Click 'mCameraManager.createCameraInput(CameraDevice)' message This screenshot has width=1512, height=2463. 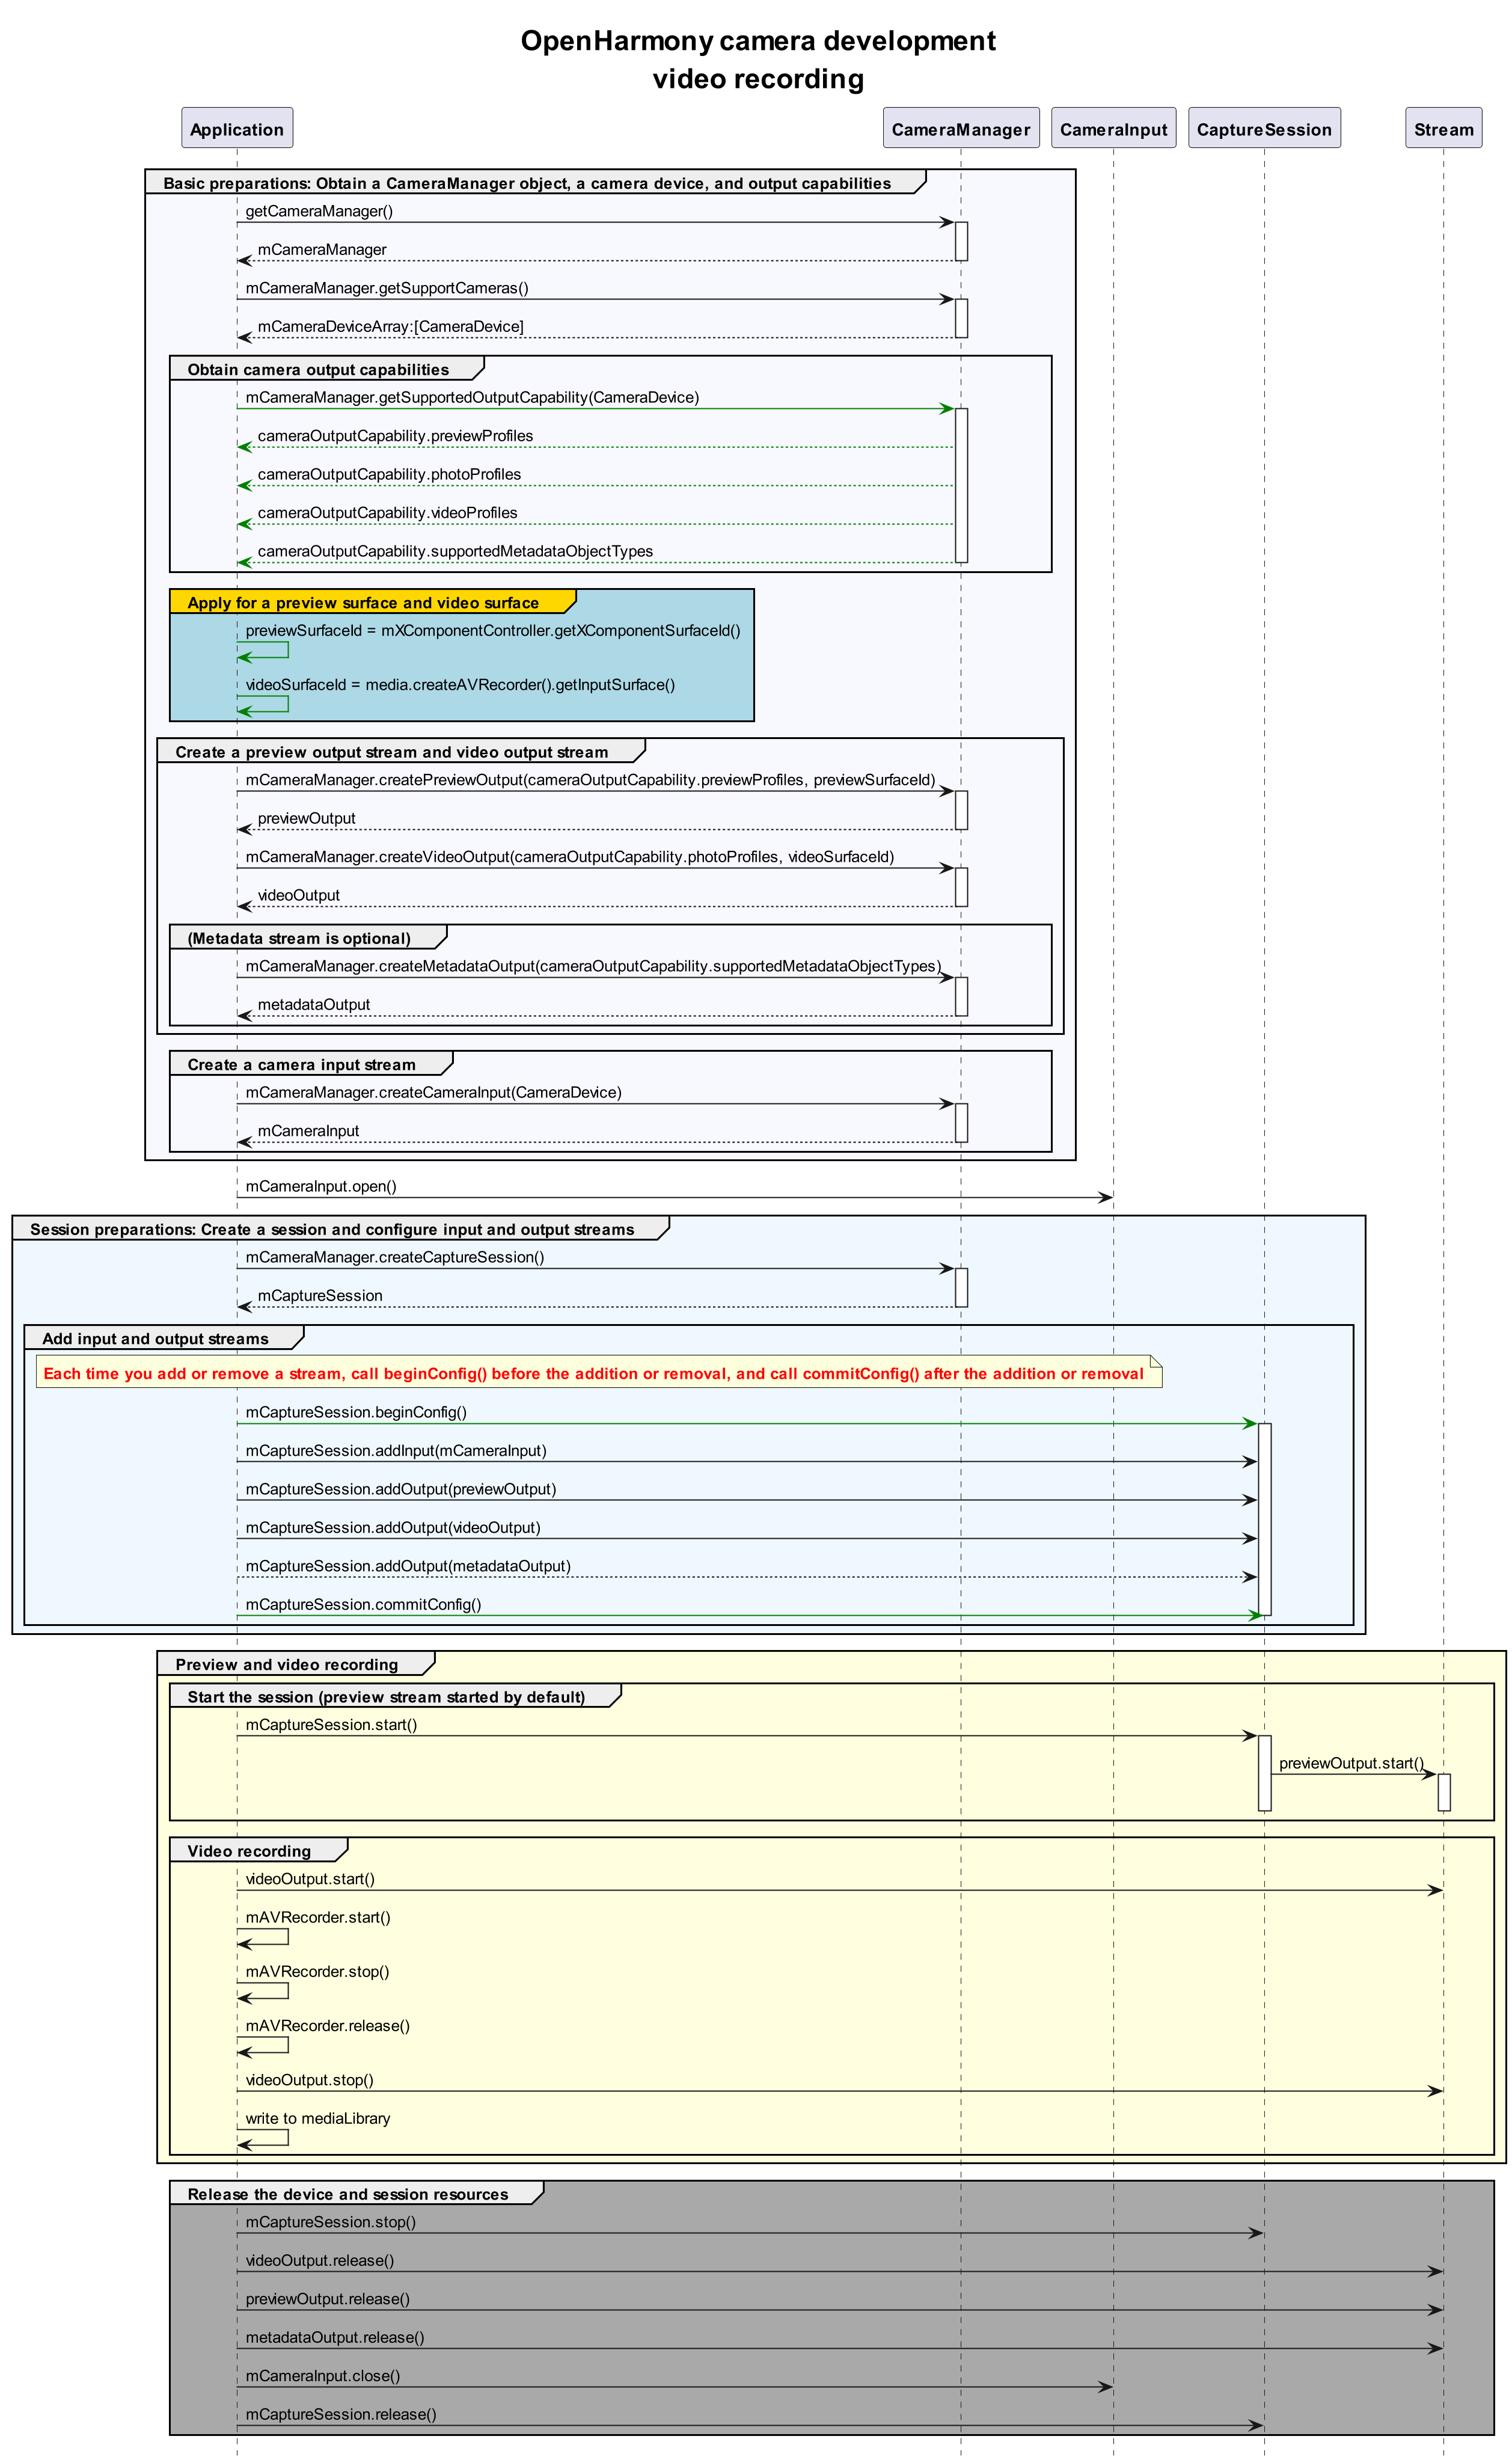tap(433, 1093)
